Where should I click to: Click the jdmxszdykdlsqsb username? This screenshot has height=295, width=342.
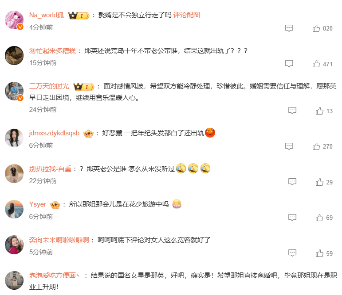tap(54, 133)
